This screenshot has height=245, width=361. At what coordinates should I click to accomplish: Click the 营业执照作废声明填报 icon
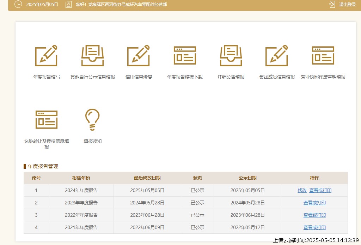click(323, 55)
